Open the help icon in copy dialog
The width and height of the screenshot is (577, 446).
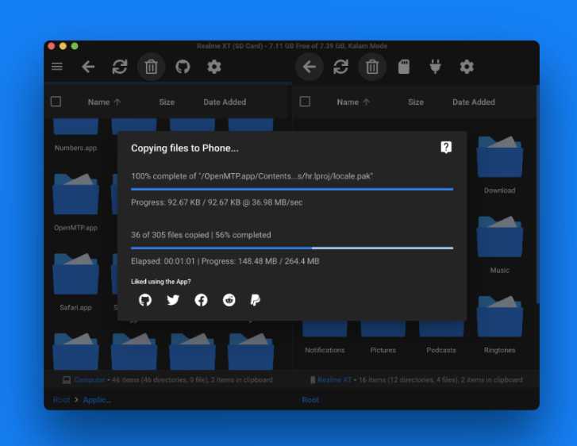pyautogui.click(x=446, y=147)
